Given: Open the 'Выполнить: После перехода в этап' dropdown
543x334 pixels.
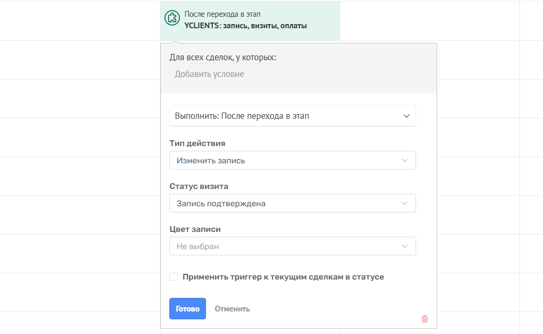Looking at the screenshot, I should tap(292, 116).
